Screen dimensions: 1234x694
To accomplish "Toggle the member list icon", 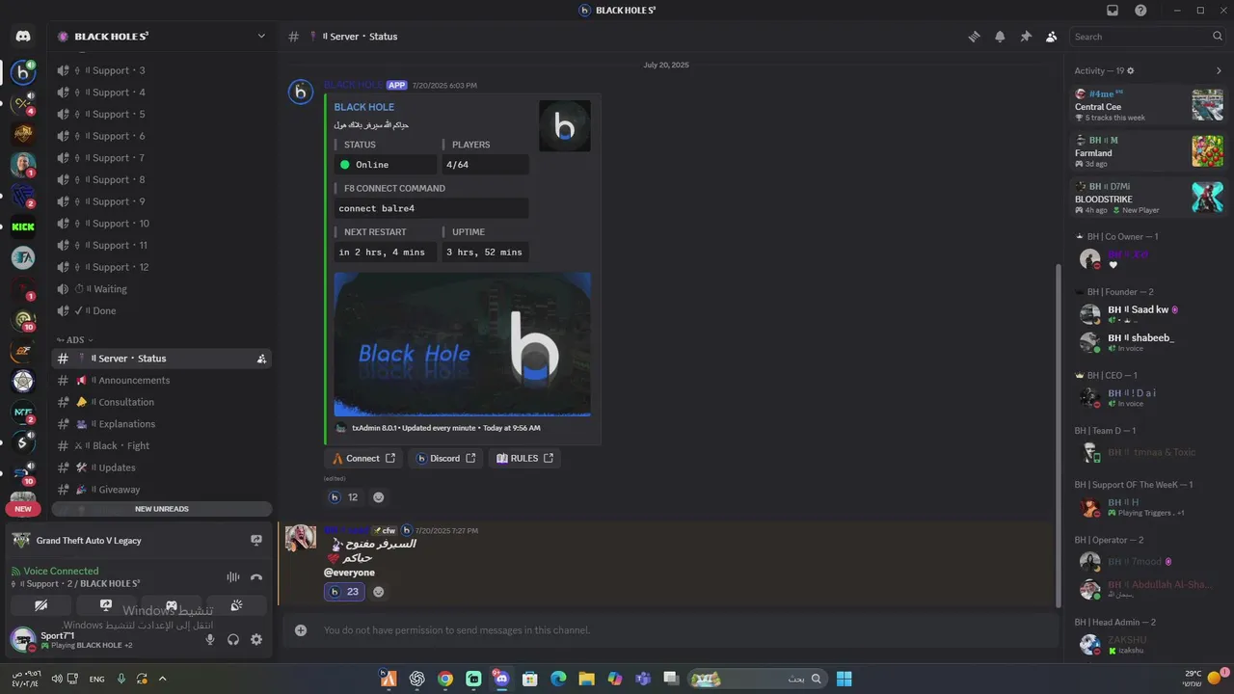I will [x=1051, y=37].
